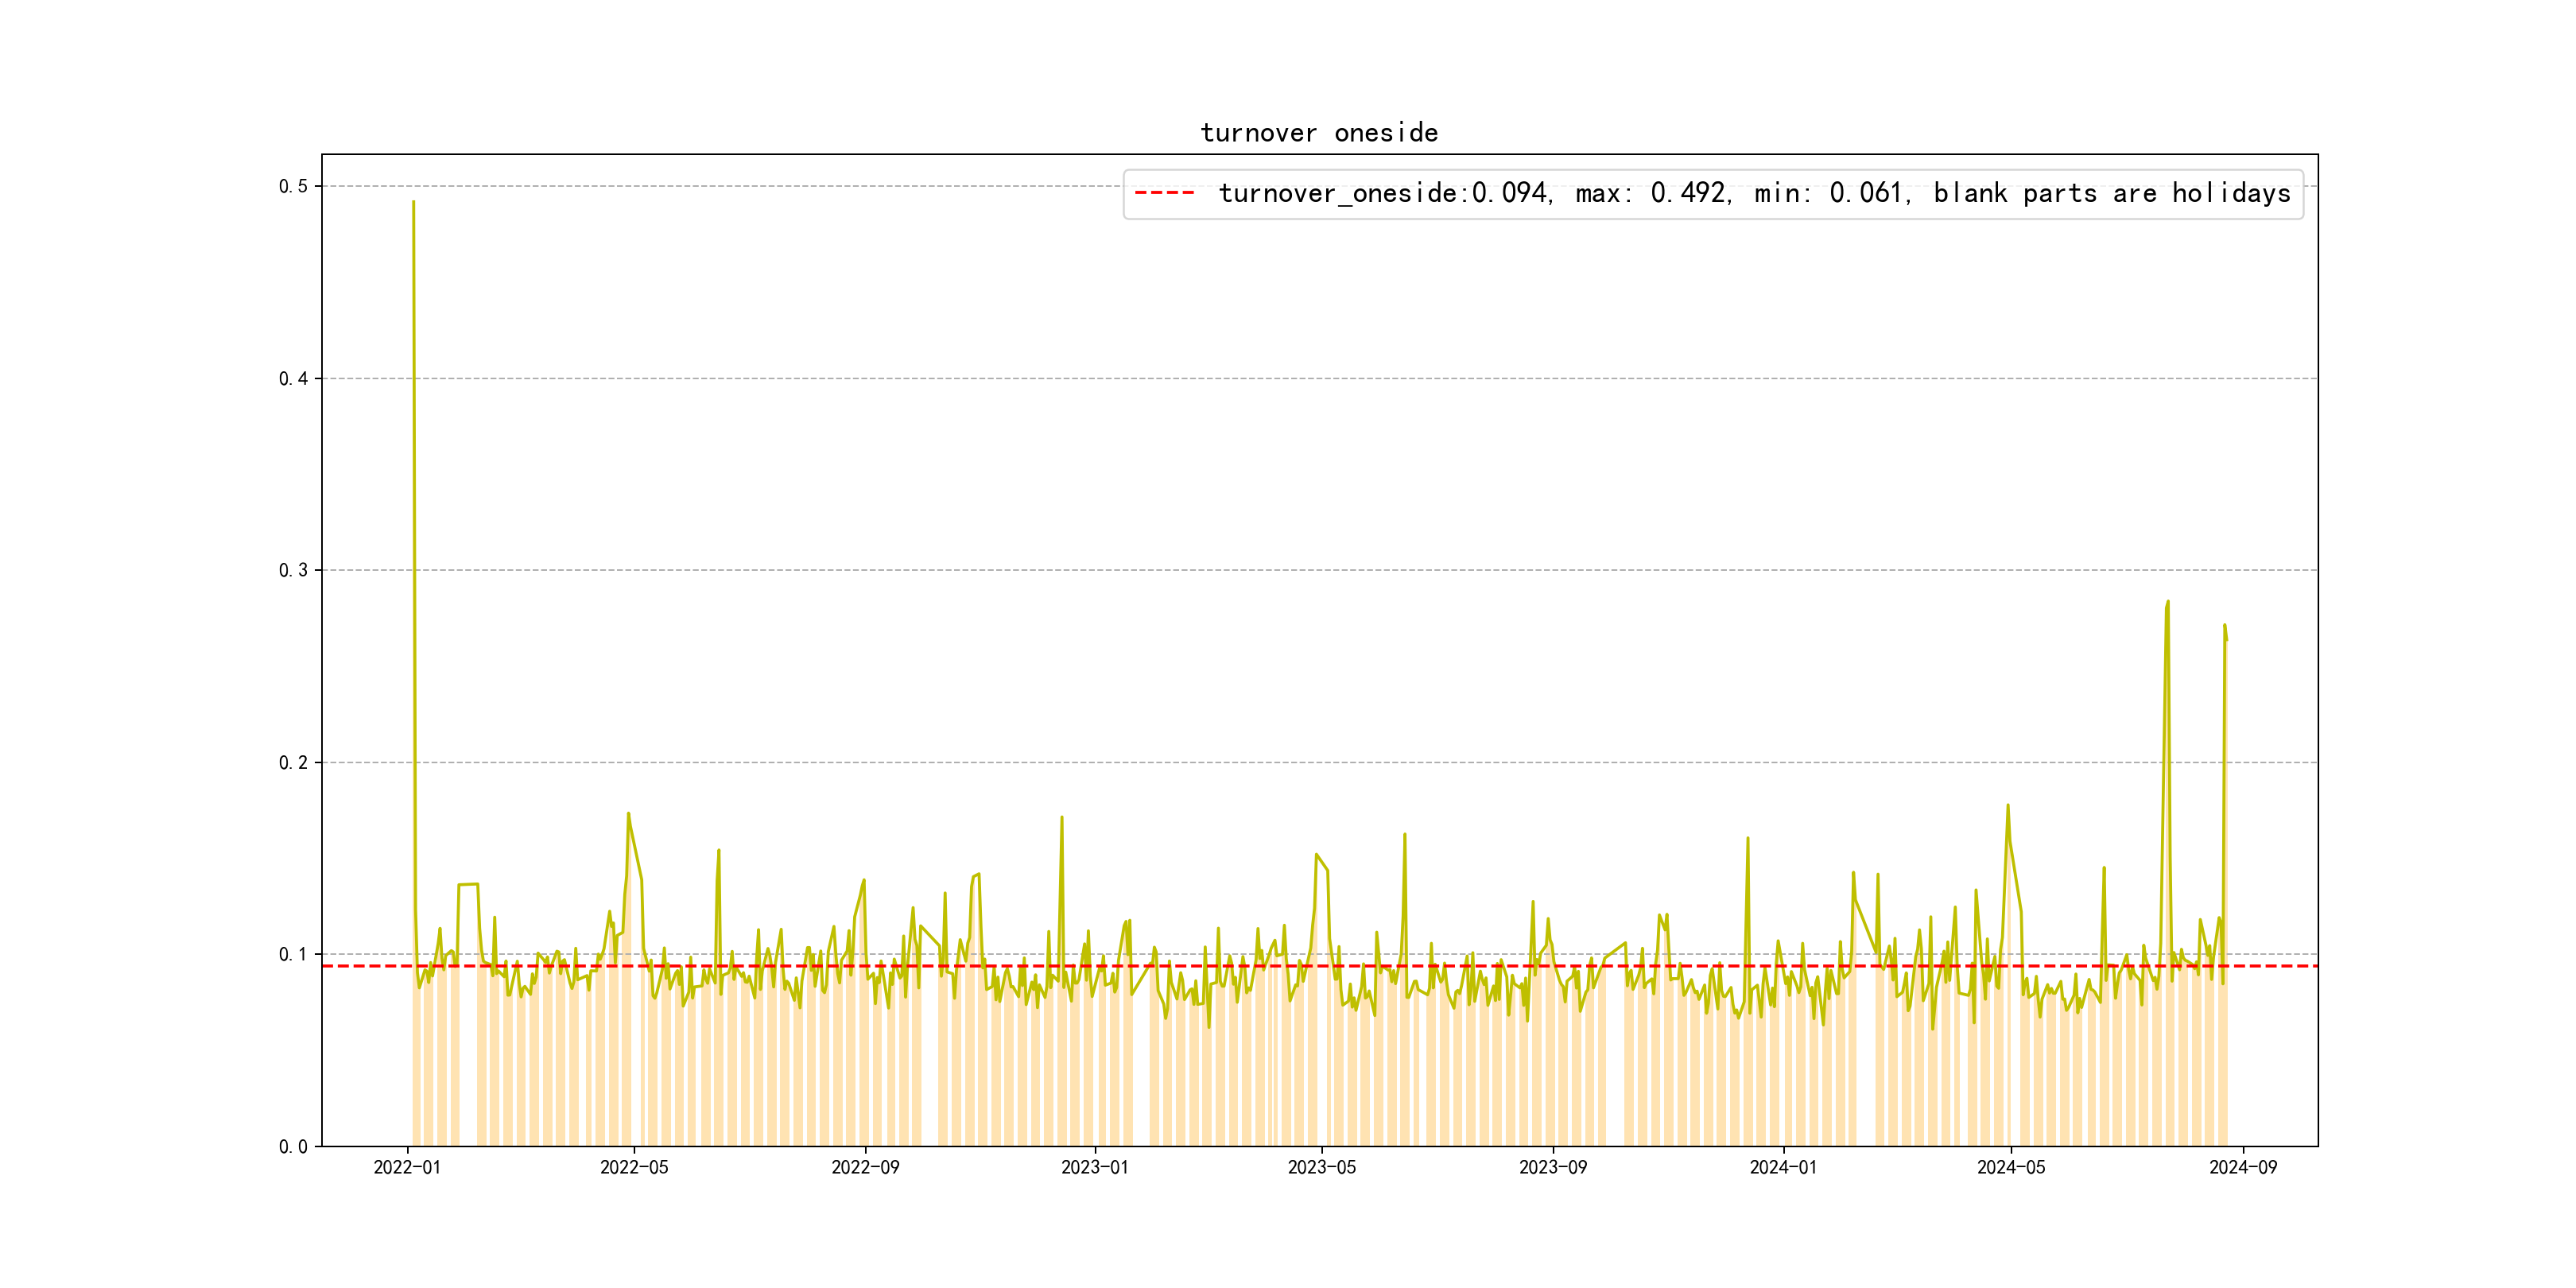Viewport: 2576px width, 1288px height.
Task: Click the 2023-05 x-axis date label
Action: (1322, 1168)
